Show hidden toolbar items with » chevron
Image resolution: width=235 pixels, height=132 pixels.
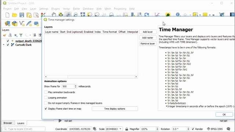213,15
